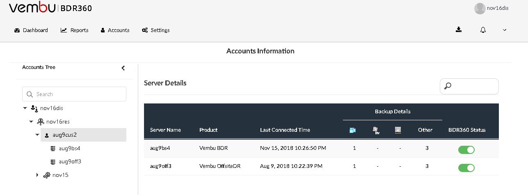
Task: Click the Product column header
Action: point(208,130)
